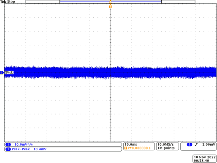
Task: Click the 0.000000 s trigger delay value
Action: point(141,148)
